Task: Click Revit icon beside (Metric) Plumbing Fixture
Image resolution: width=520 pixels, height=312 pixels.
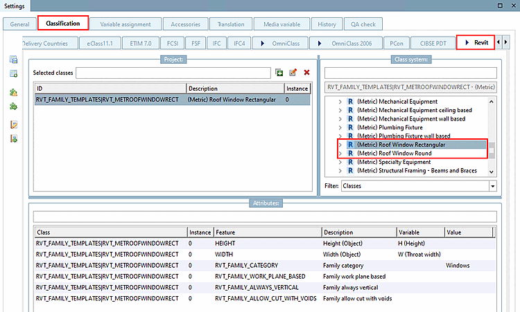Action: click(351, 127)
